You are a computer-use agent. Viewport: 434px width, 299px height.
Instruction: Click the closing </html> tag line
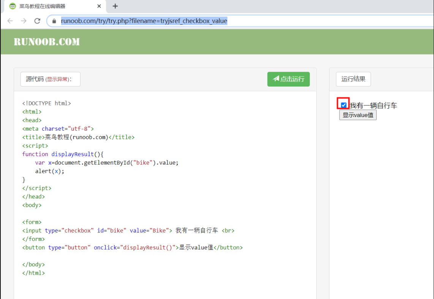pyautogui.click(x=33, y=273)
